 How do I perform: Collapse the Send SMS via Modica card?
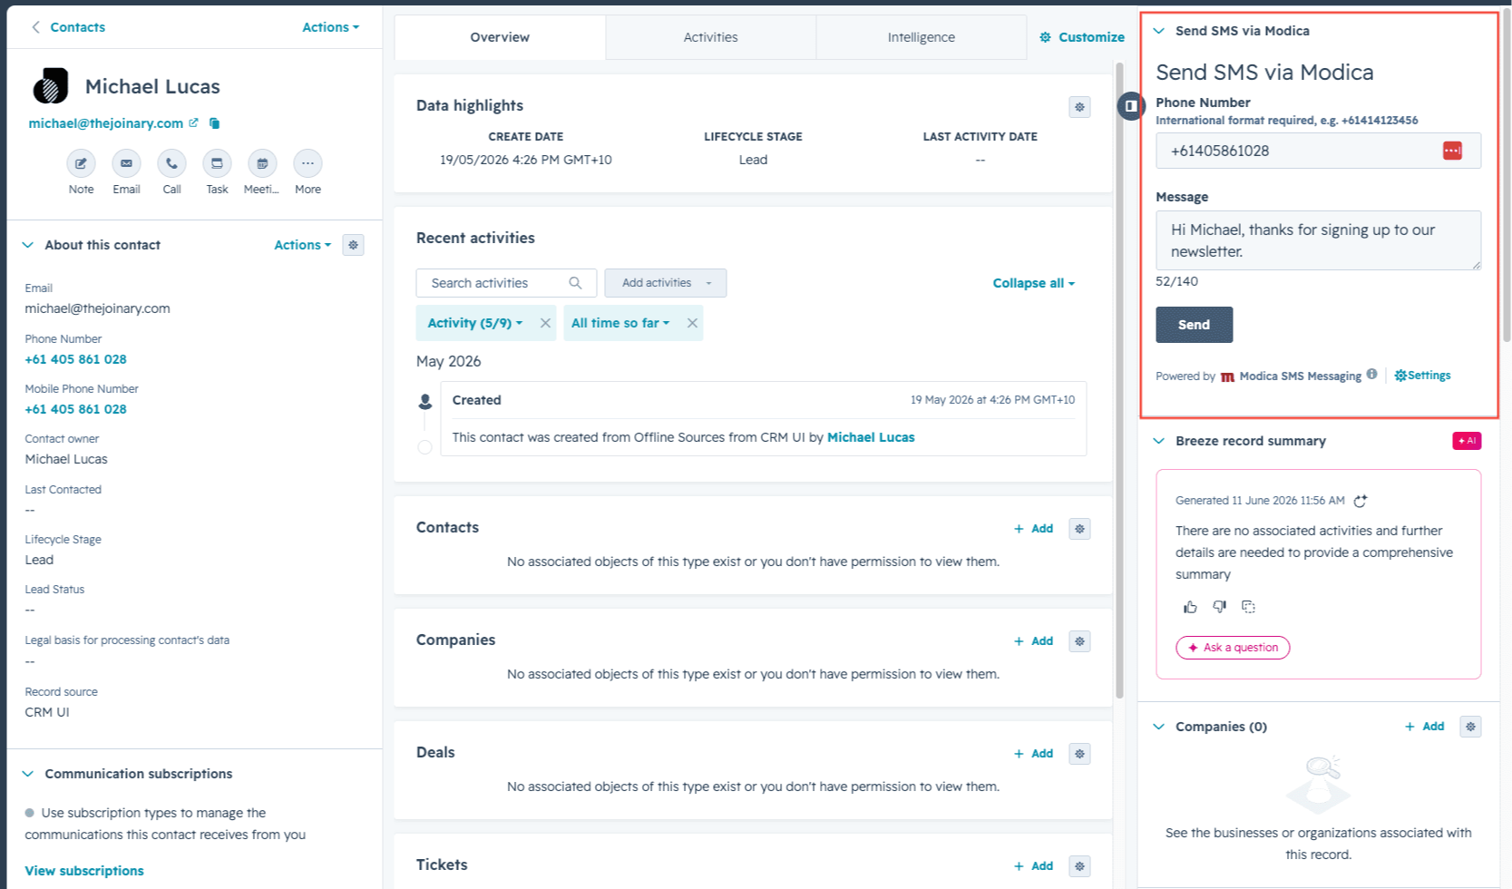[x=1158, y=31]
